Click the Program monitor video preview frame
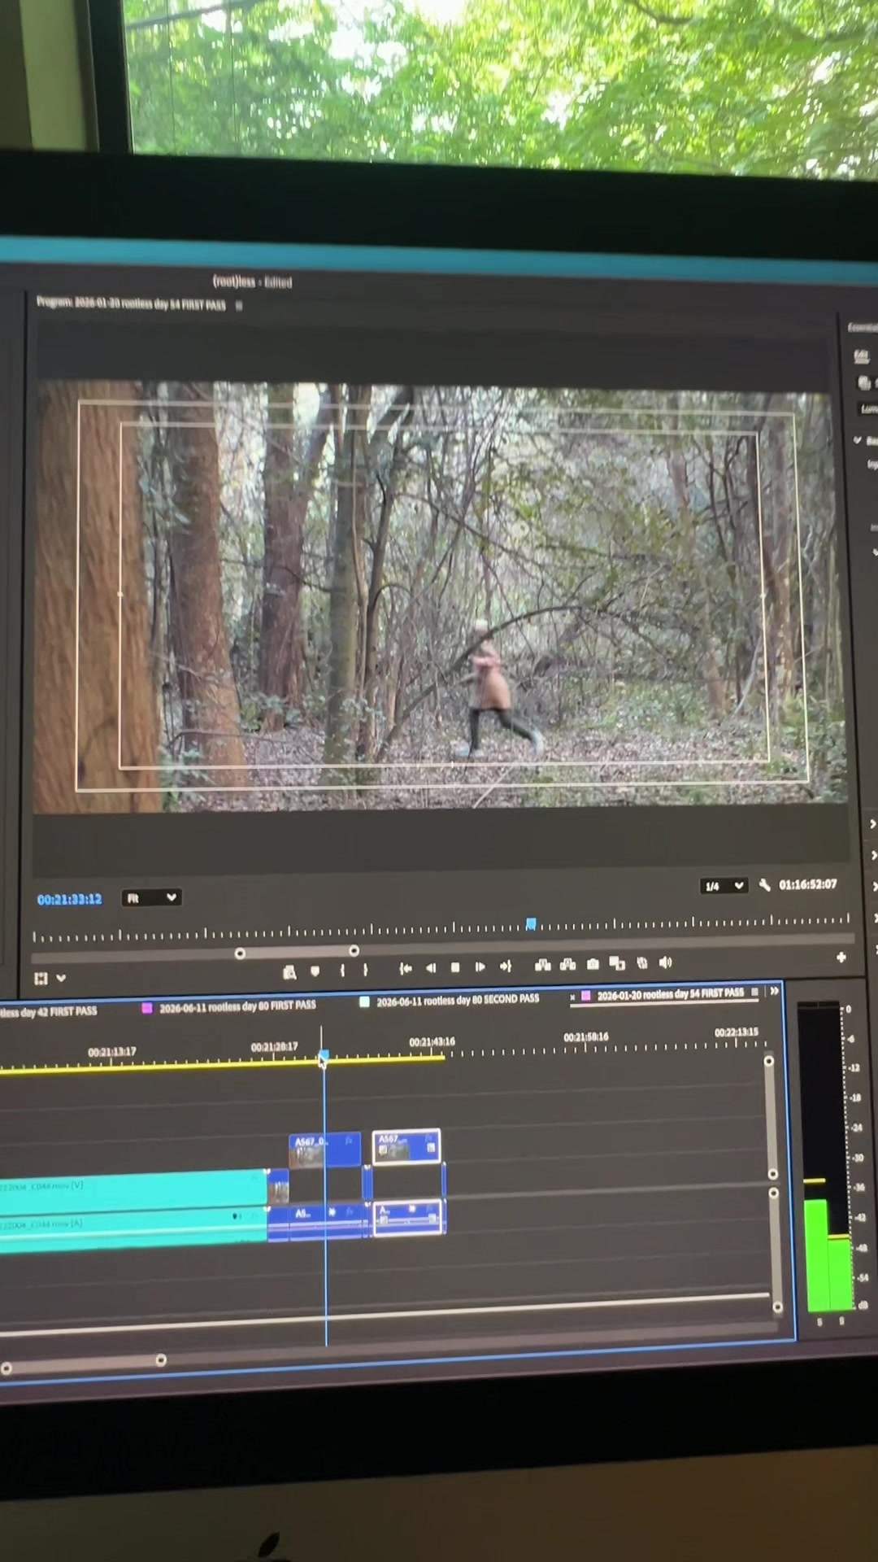The image size is (878, 1562). [439, 596]
